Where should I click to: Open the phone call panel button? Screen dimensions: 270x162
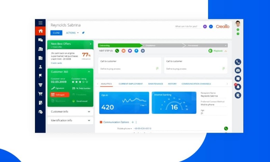point(238,62)
